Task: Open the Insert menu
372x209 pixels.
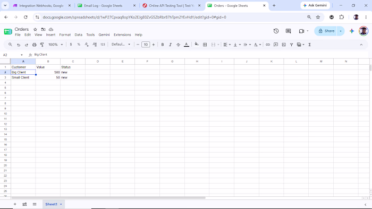Action: click(x=50, y=35)
